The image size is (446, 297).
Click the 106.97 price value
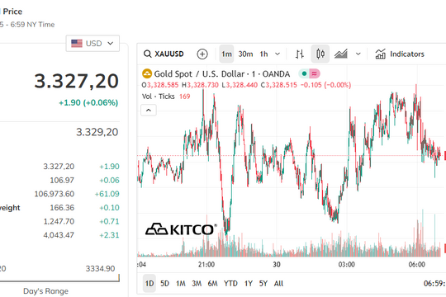click(x=62, y=180)
